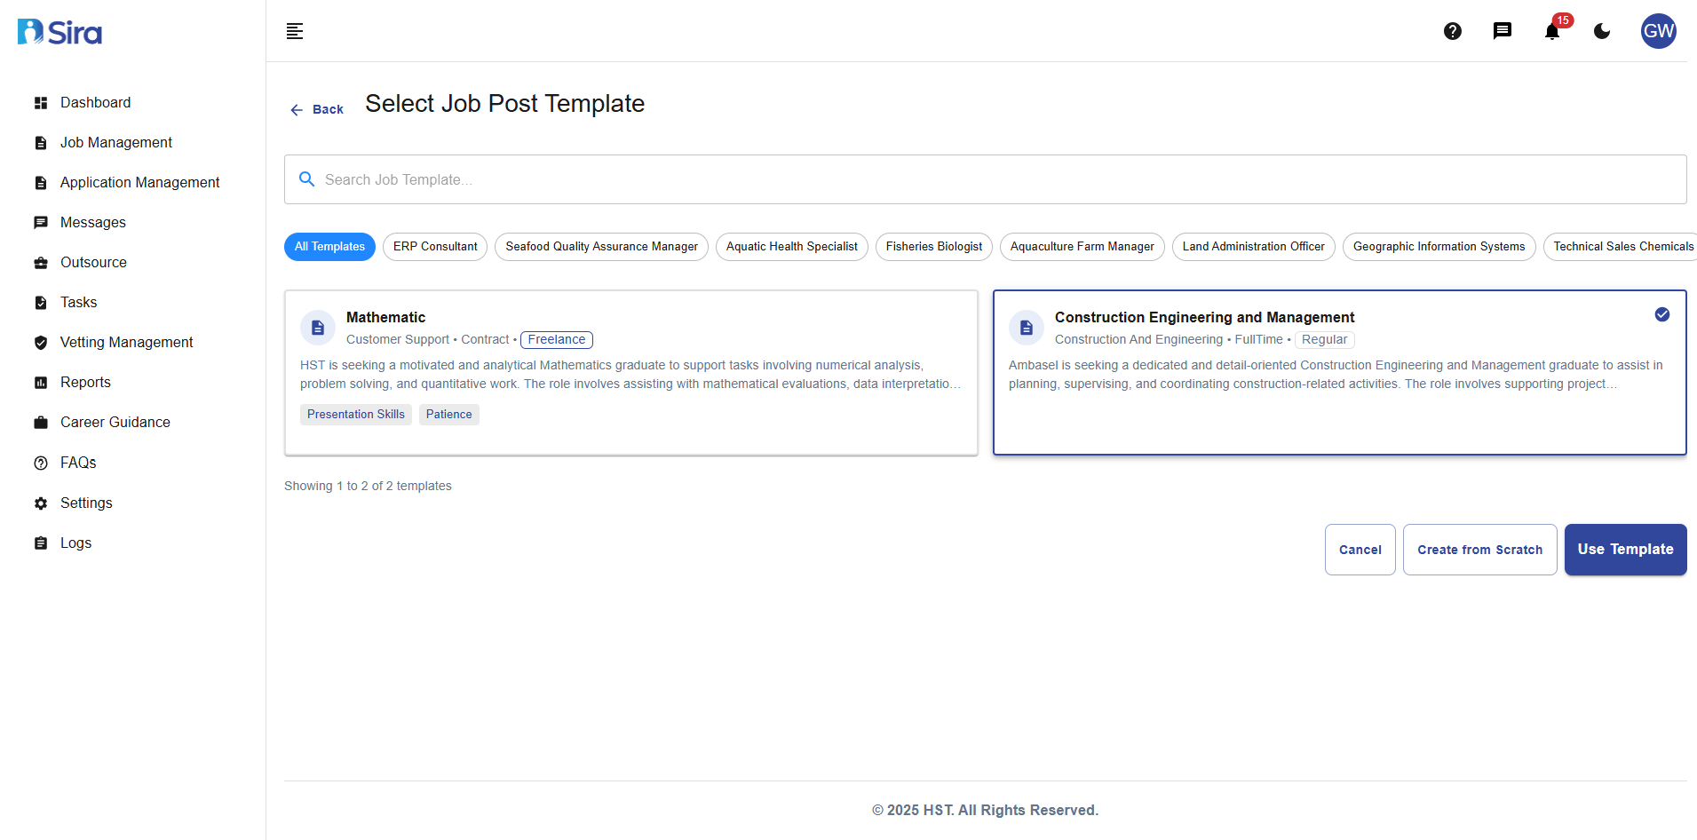Open the help icon in the top bar
1697x840 pixels.
pos(1453,31)
